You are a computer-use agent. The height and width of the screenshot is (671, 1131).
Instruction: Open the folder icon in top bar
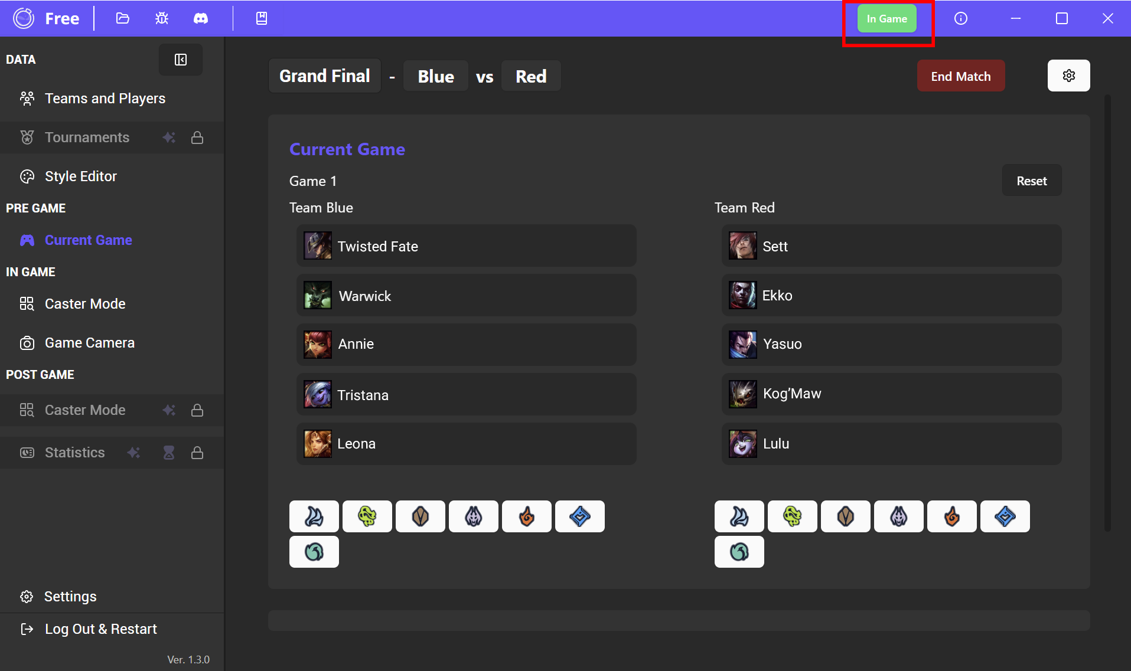(x=122, y=18)
